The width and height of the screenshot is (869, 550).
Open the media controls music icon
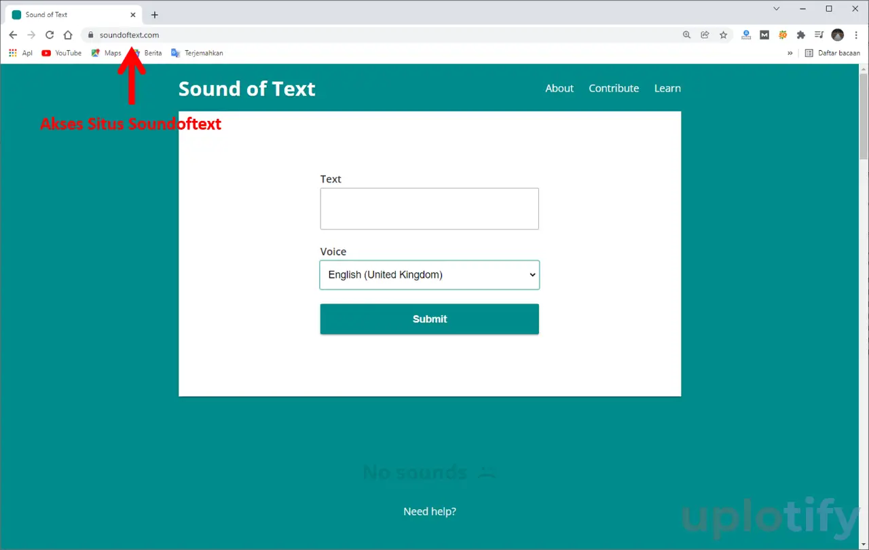tap(819, 35)
